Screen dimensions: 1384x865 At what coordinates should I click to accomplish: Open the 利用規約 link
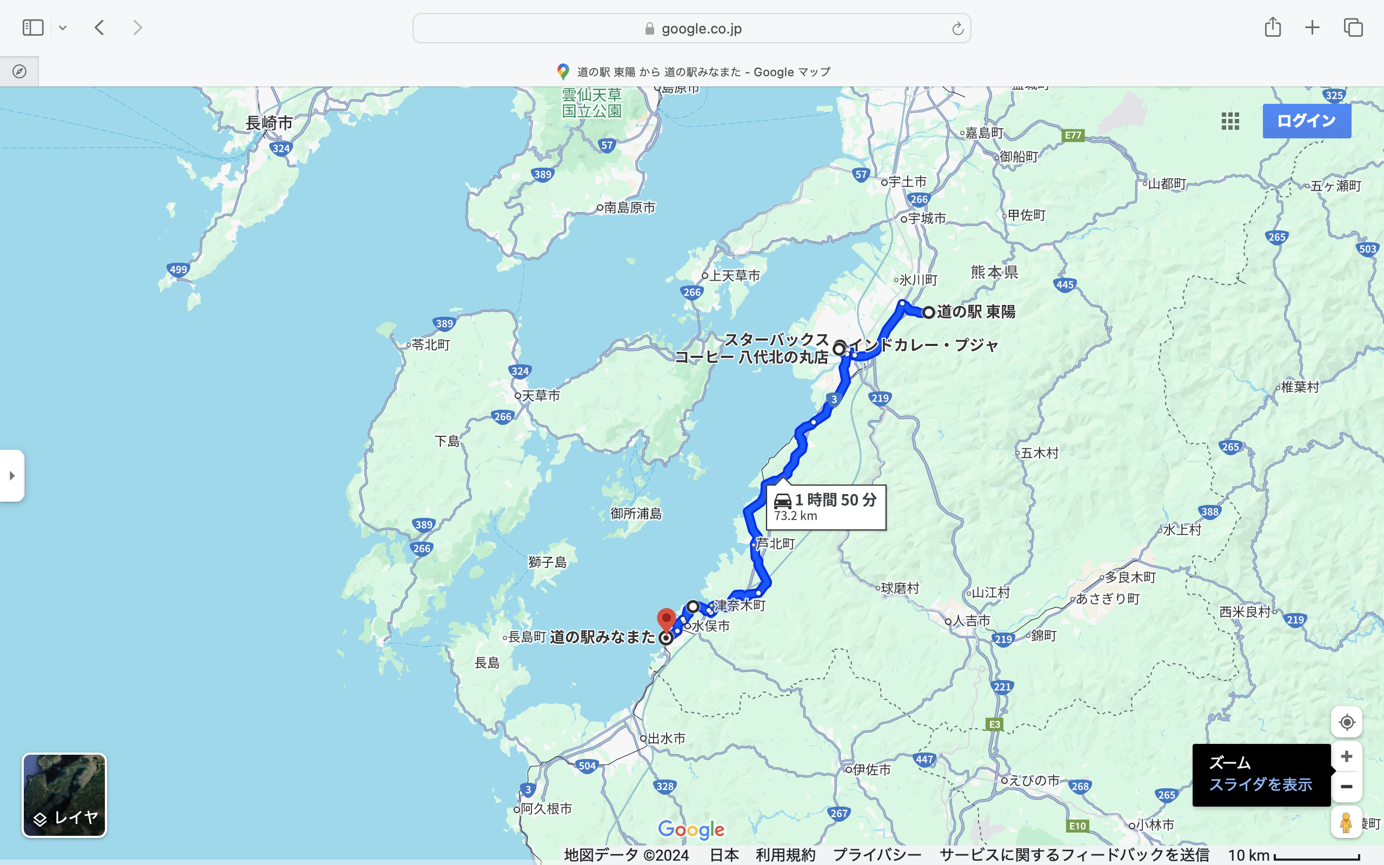coord(785,855)
